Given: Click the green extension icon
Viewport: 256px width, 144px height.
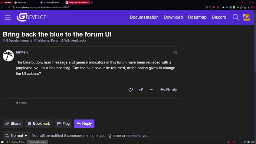Looking at the screenshot, I should tap(234, 7).
